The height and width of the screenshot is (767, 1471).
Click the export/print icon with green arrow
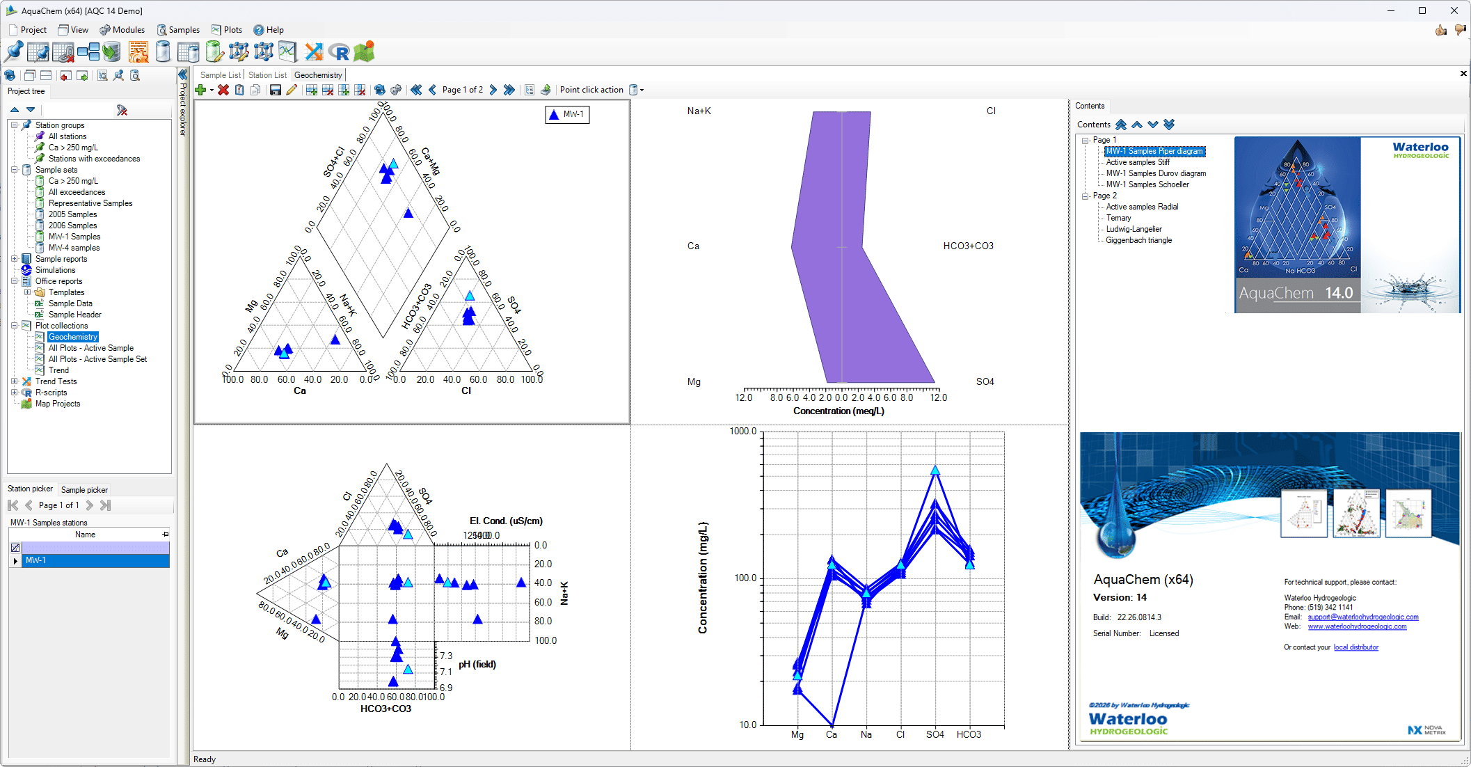546,90
